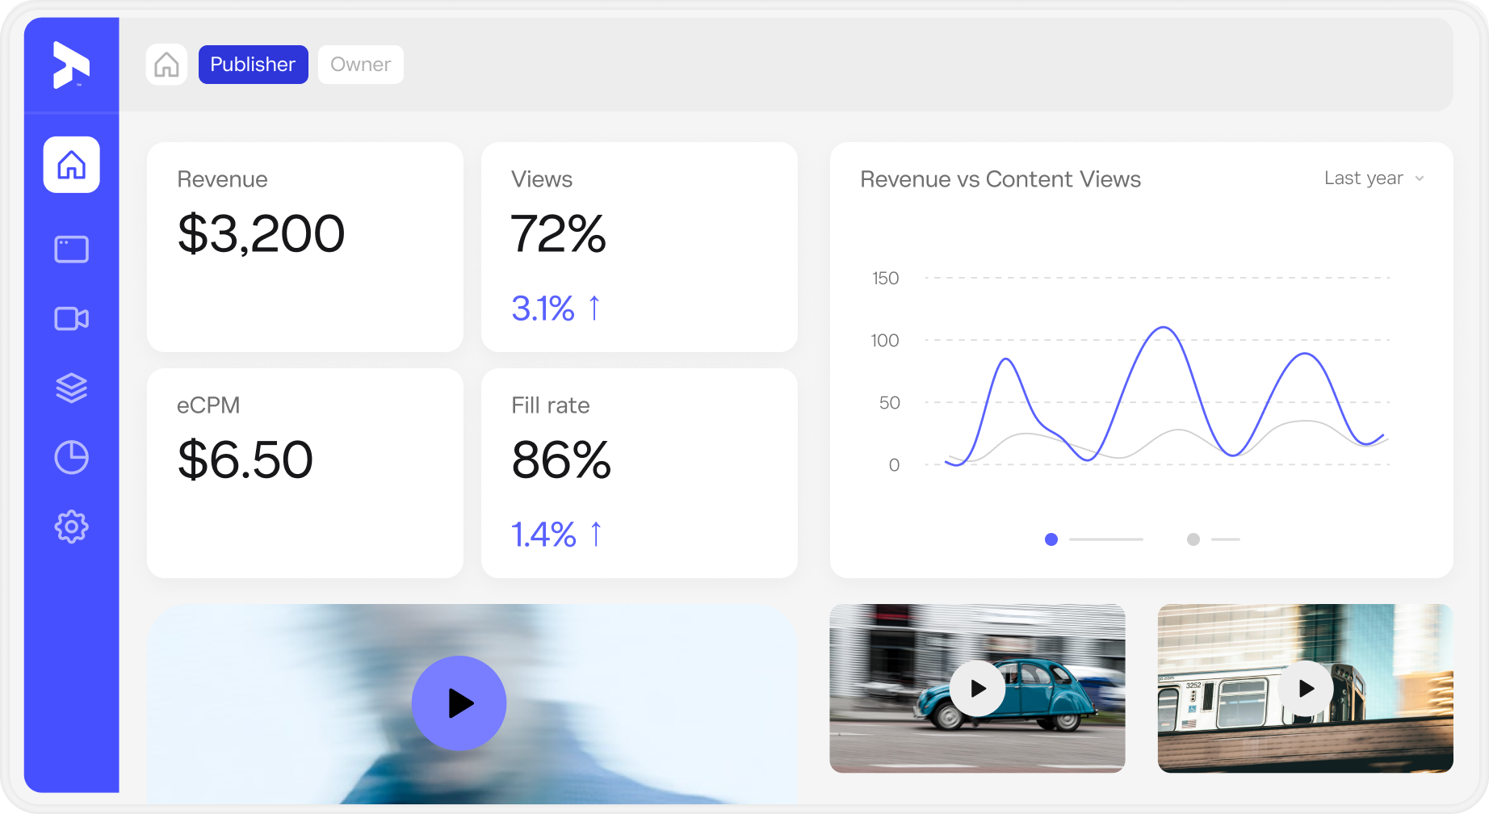The image size is (1489, 814).
Task: Click the home icon in top bar
Action: [167, 65]
